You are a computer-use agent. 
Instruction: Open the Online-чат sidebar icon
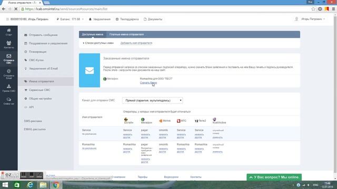(x=9, y=101)
